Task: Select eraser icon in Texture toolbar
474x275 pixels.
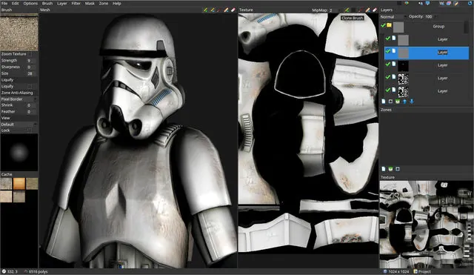Action: coord(375,10)
